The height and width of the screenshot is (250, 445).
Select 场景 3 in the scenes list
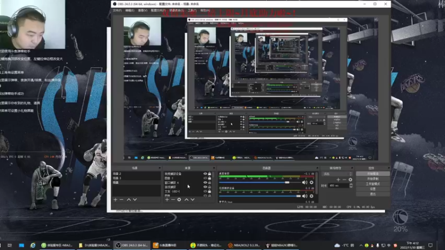tap(136, 178)
